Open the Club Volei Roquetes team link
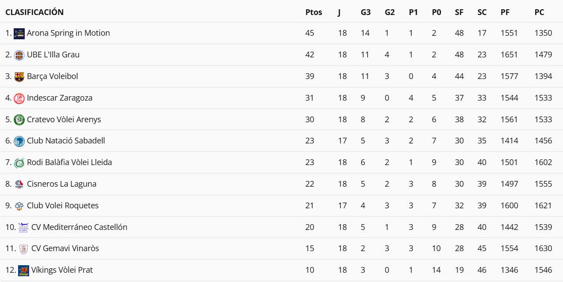Image resolution: width=563 pixels, height=282 pixels. coord(63,206)
